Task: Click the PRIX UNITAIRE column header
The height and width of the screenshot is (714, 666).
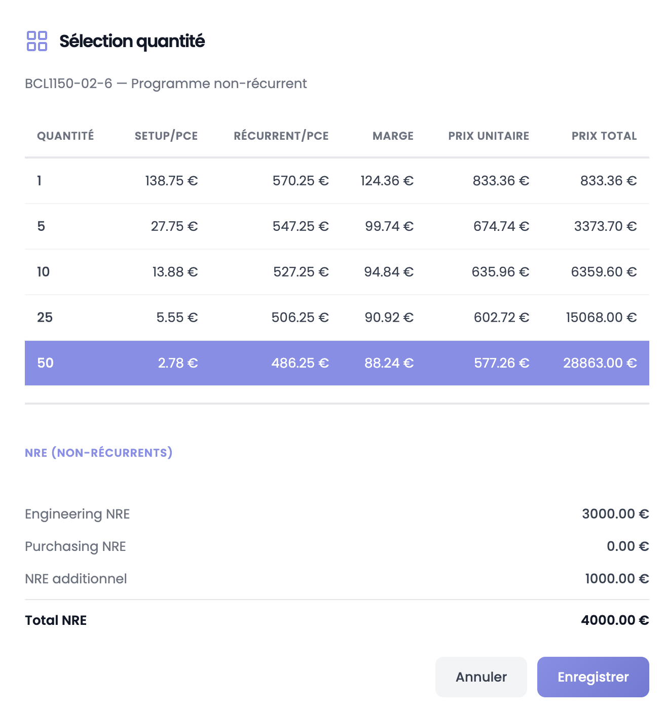Action: (488, 136)
